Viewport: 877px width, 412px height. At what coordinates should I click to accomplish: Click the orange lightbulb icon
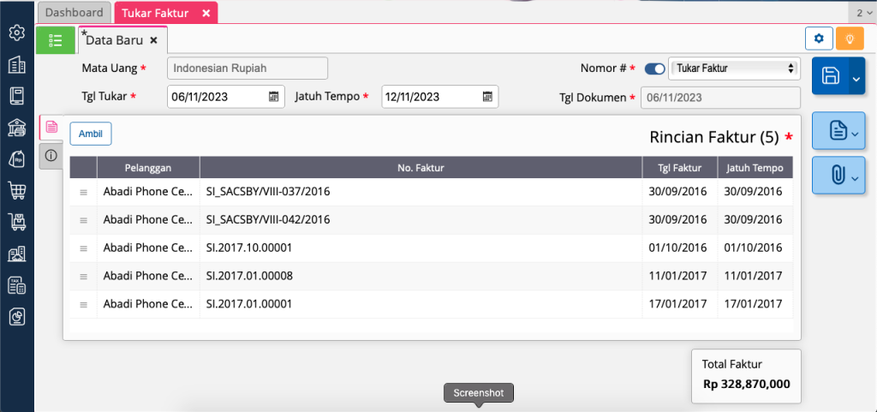[x=849, y=39]
